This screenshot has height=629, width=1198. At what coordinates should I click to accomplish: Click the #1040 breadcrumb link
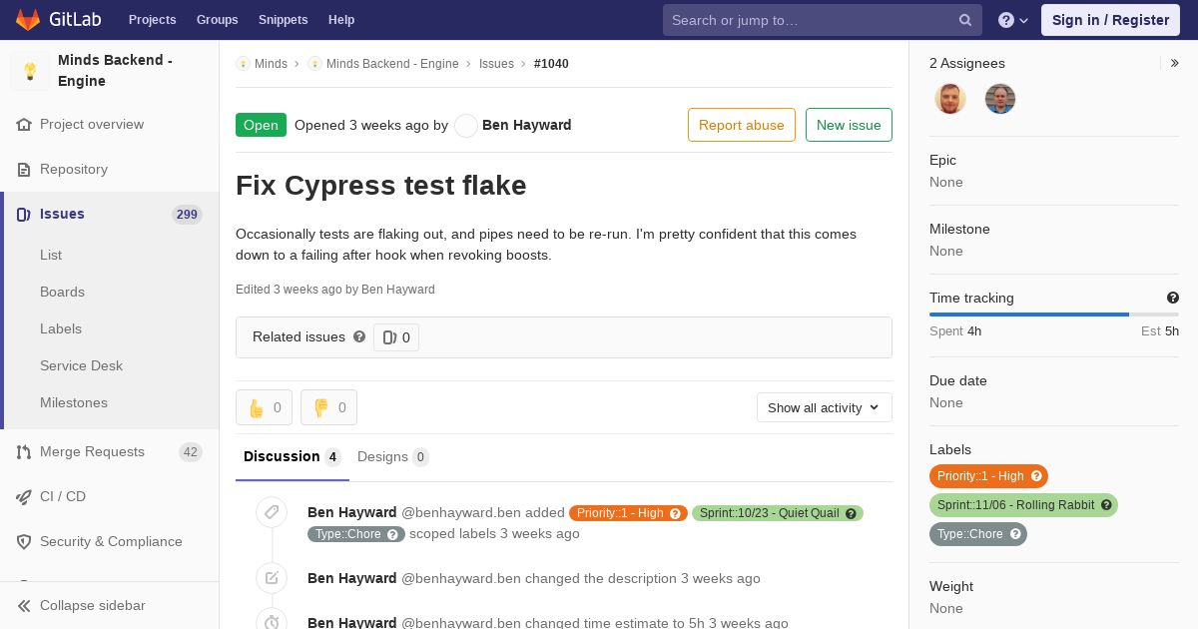551,63
